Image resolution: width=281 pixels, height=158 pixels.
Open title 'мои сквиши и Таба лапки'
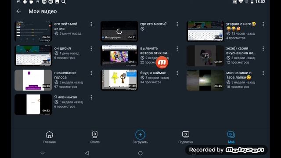pos(239,75)
